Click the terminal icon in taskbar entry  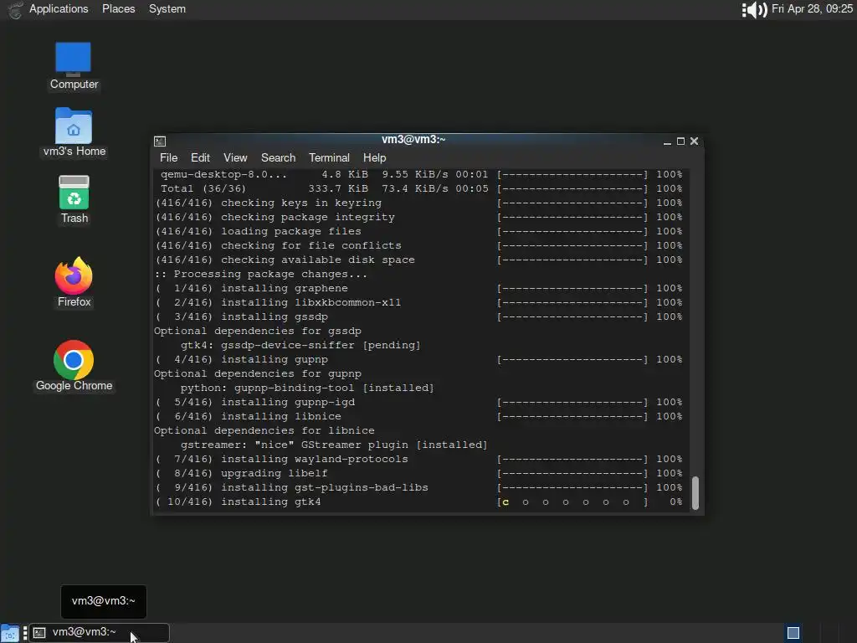point(39,633)
